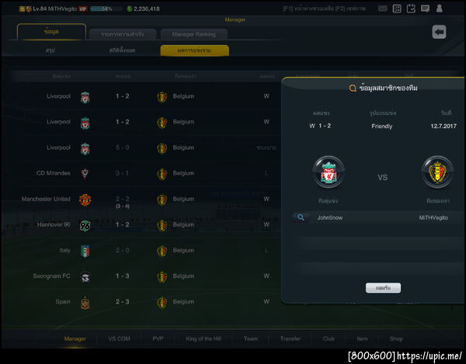The height and width of the screenshot is (364, 466).
Task: Open the King of the Hill menu
Action: coord(203,338)
